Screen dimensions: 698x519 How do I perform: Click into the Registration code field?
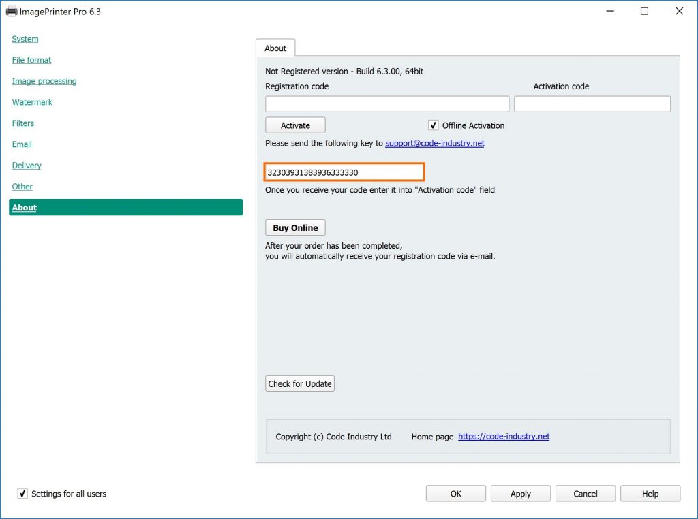(386, 104)
